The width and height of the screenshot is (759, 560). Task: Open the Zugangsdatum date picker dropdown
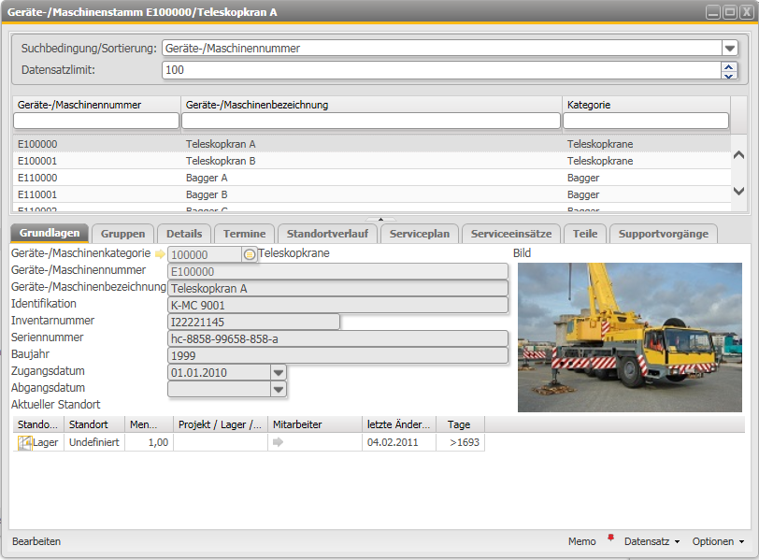(x=278, y=372)
